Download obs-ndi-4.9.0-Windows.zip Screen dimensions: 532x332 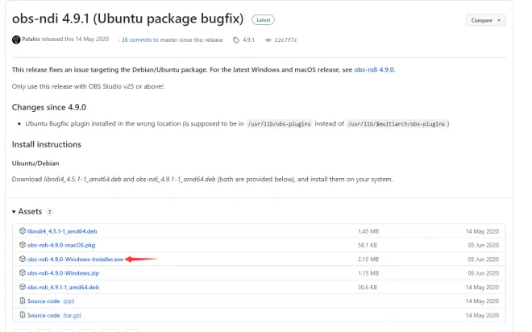(x=63, y=273)
